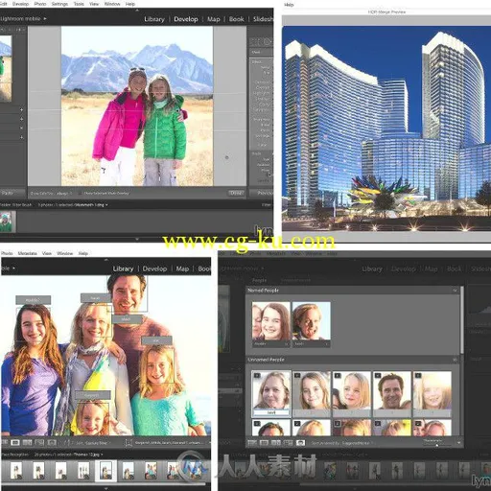Select first filmstrip thumbnail in bottom-left window
This screenshot has width=491, height=491.
pos(15,471)
